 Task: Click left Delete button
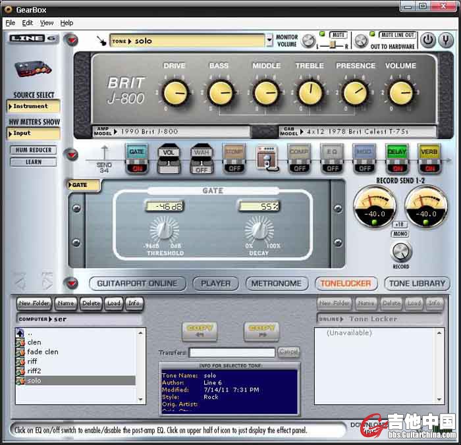pos(91,303)
